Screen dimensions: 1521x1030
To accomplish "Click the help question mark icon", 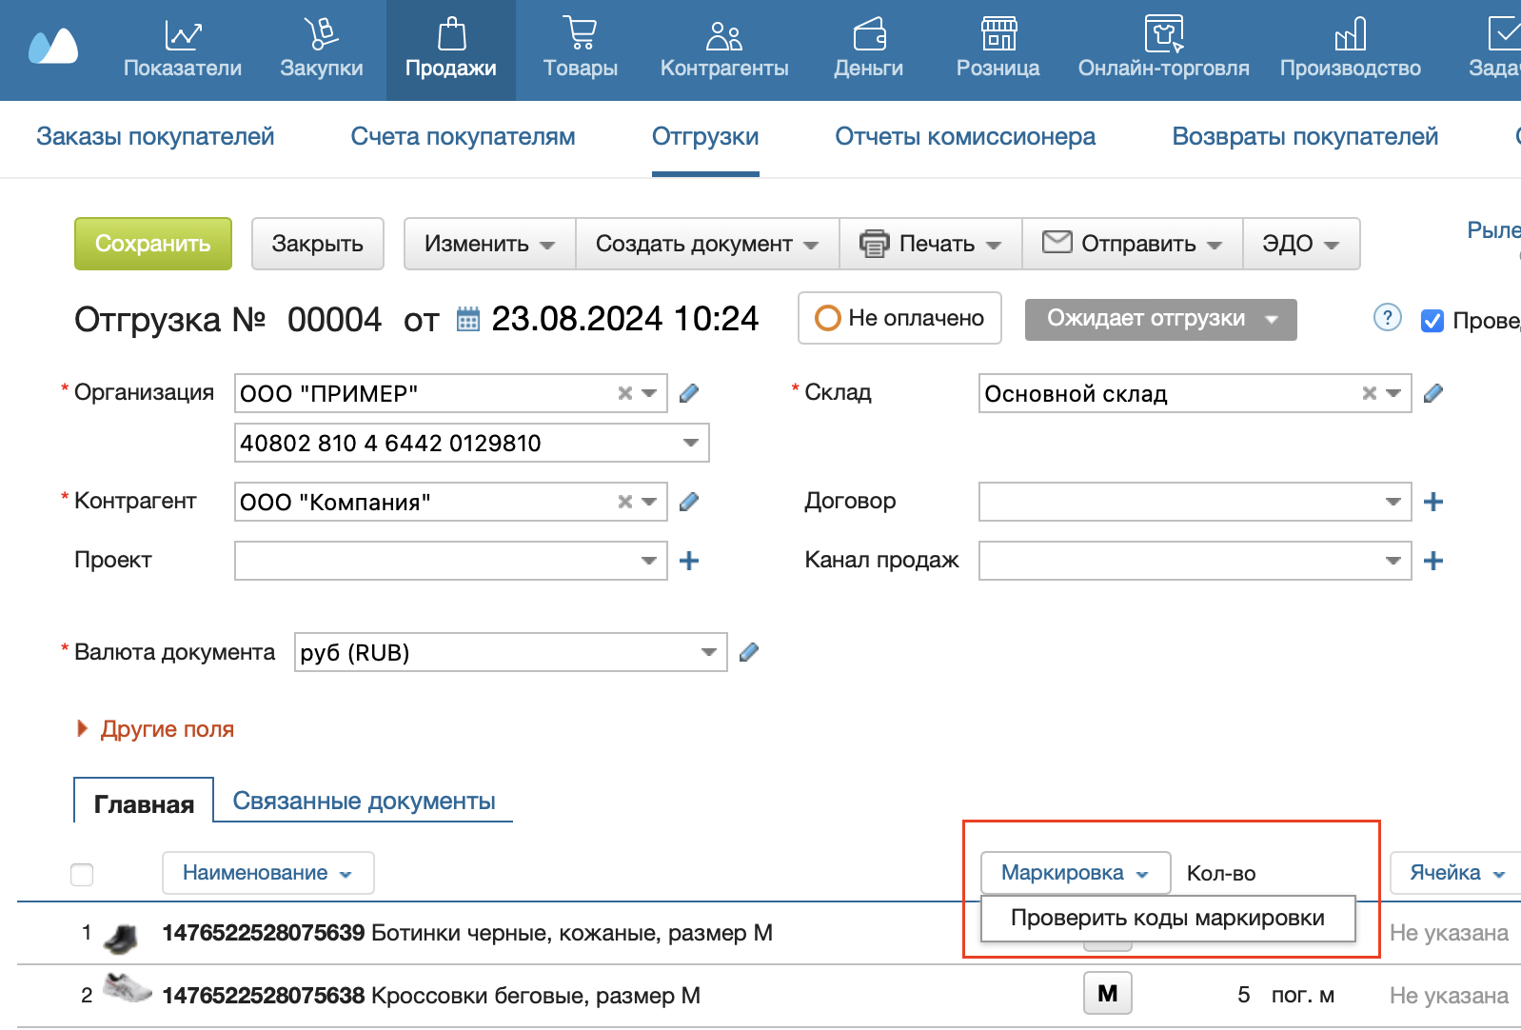I will coord(1388,318).
